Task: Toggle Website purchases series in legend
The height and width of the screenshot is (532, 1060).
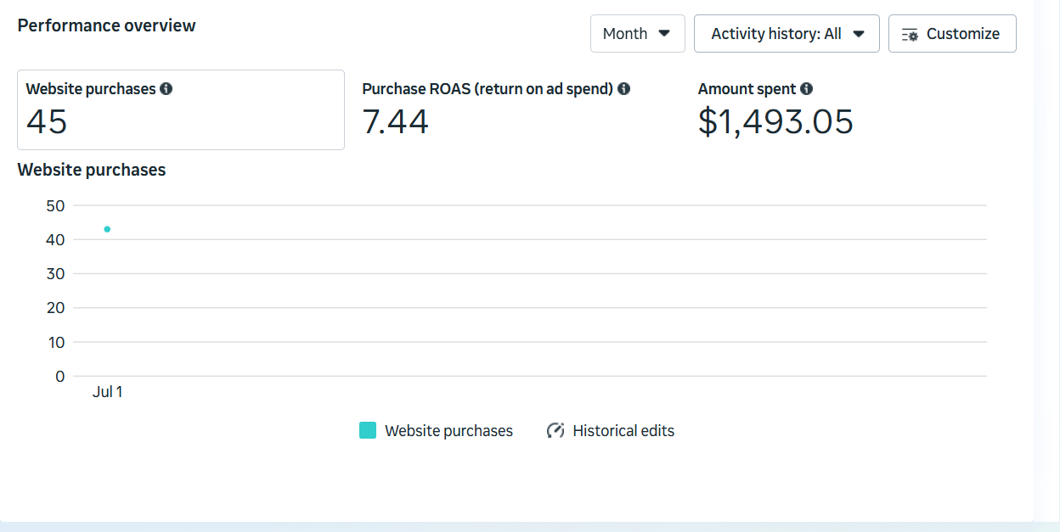Action: (448, 431)
